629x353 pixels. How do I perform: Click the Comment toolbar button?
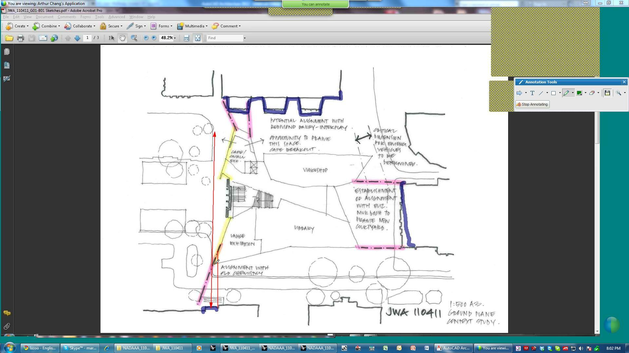(226, 26)
